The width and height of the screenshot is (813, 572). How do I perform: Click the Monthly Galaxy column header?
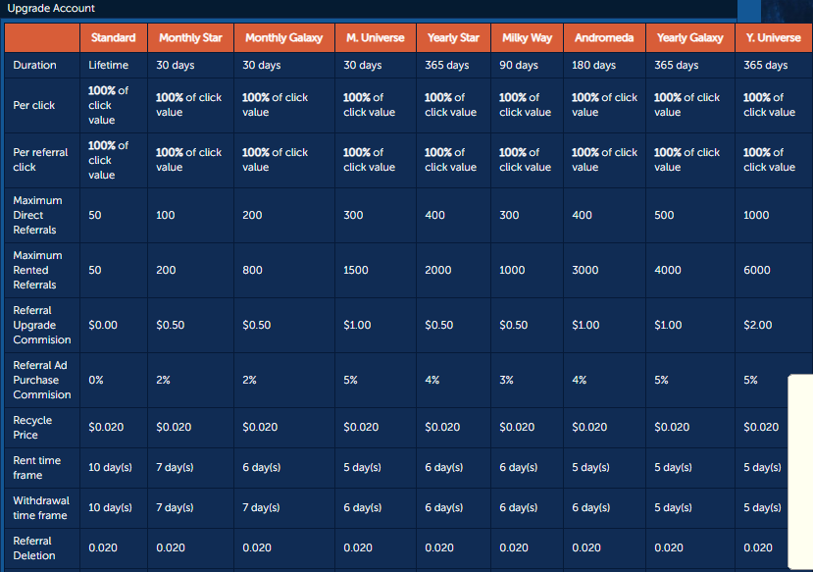pos(283,38)
